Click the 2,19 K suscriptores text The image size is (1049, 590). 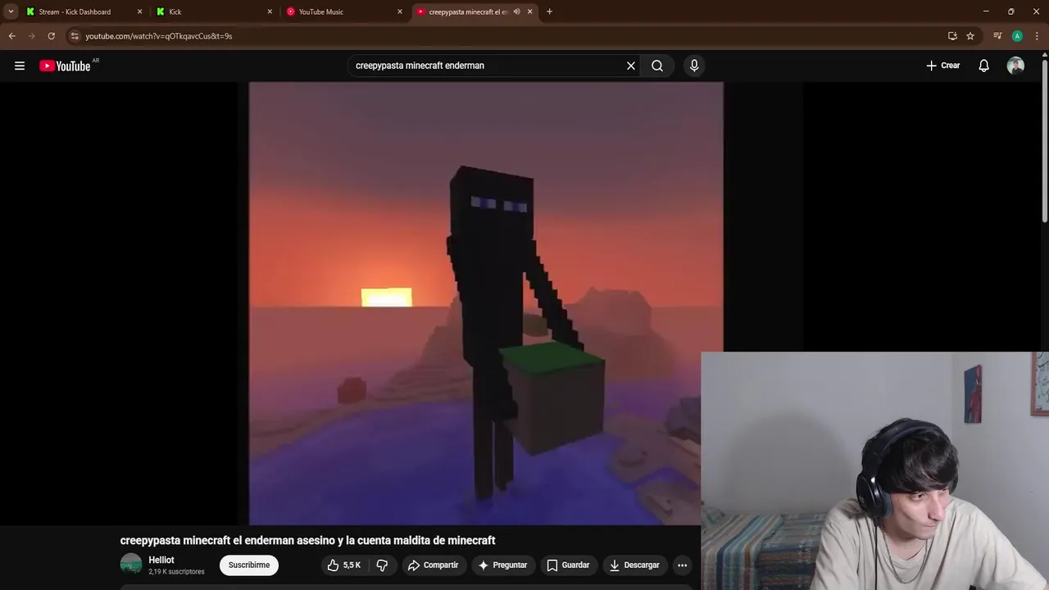[176, 572]
